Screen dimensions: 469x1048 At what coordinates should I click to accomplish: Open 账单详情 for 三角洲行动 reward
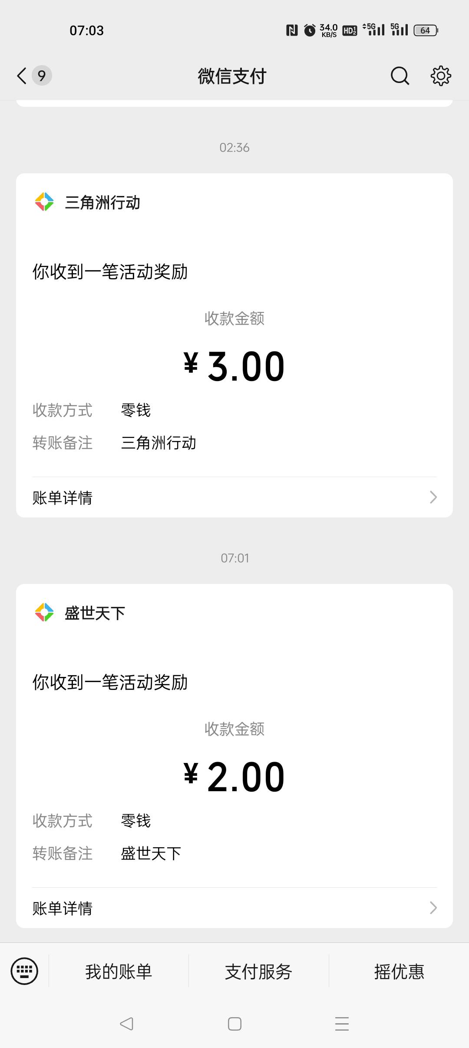point(63,497)
